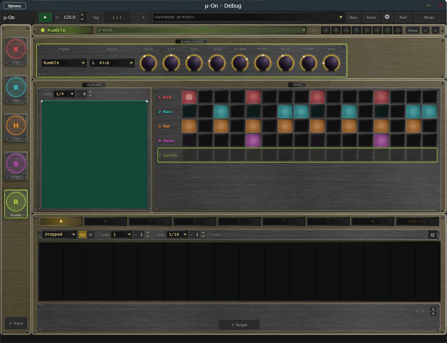Screen dimensions: 447x343
Task: Open the Stepped mode dropdown
Action: point(59,235)
